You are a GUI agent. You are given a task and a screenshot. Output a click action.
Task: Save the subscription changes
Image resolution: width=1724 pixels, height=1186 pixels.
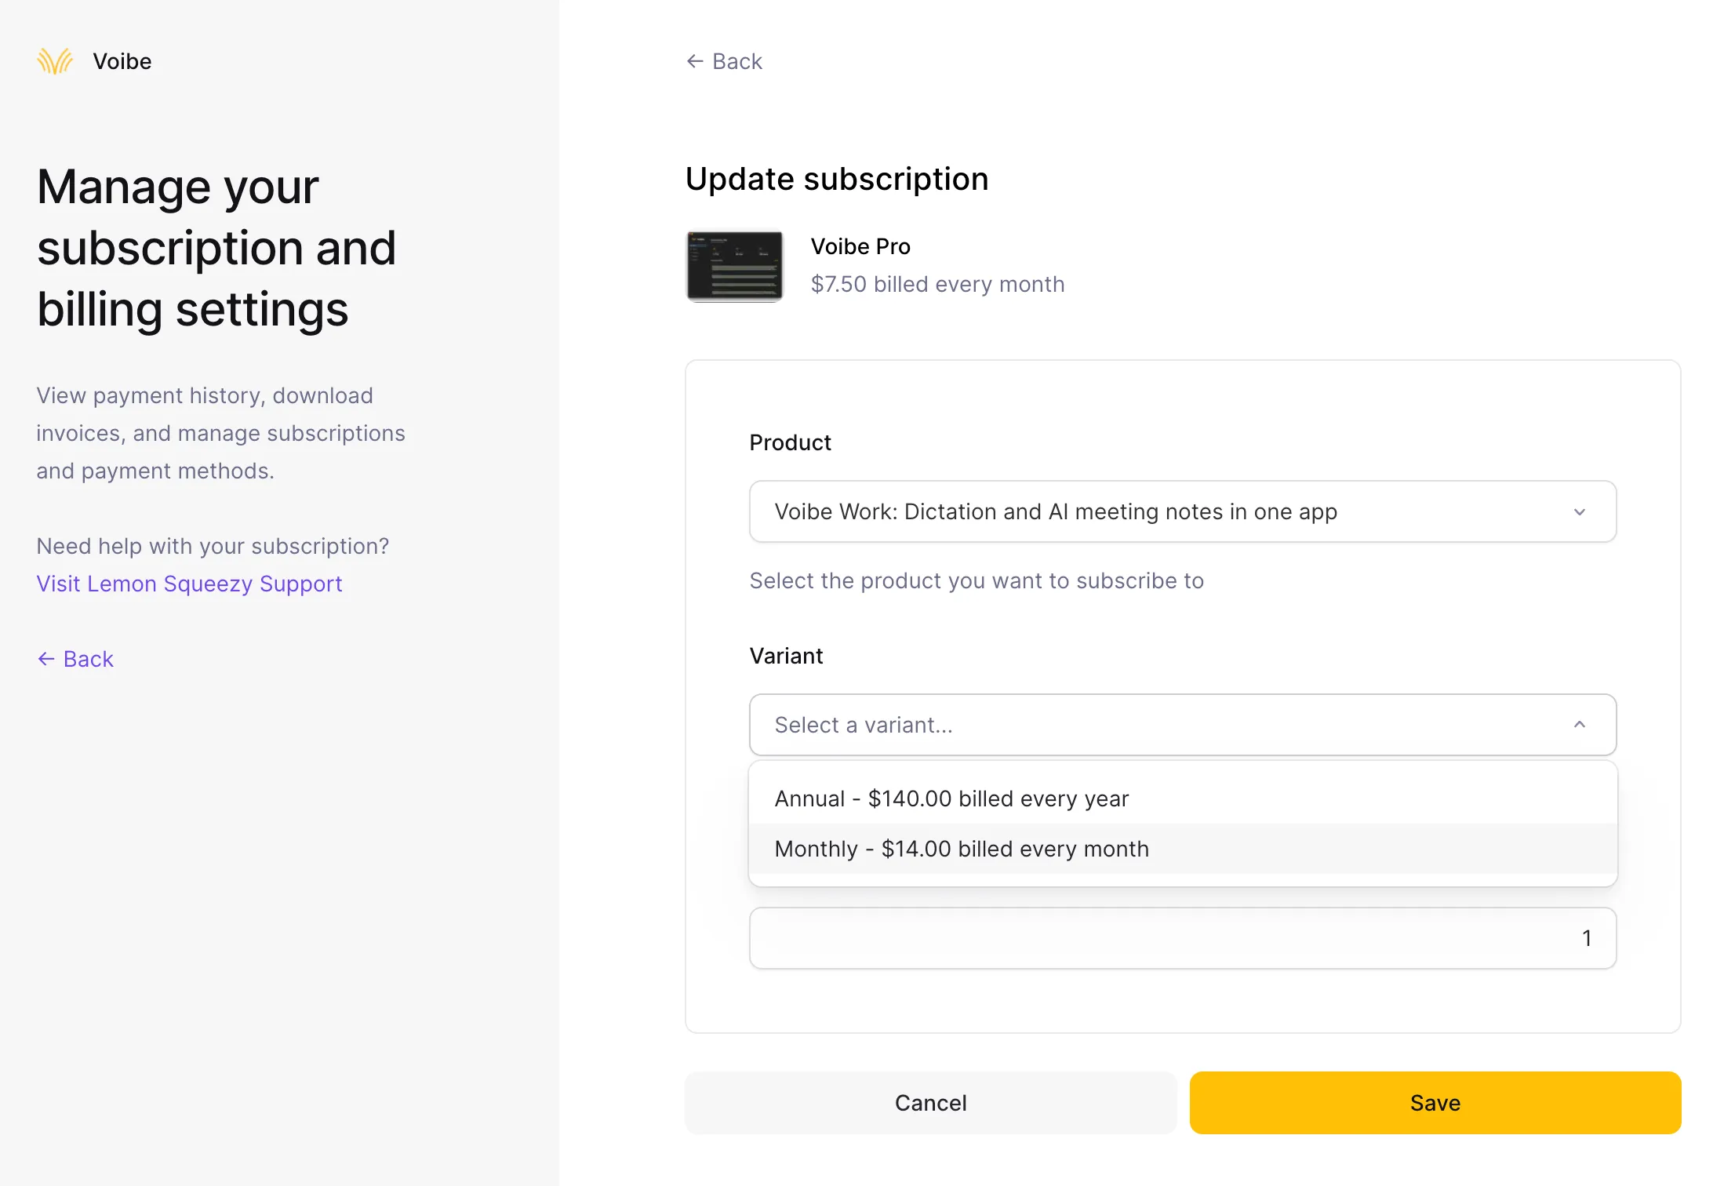tap(1435, 1103)
